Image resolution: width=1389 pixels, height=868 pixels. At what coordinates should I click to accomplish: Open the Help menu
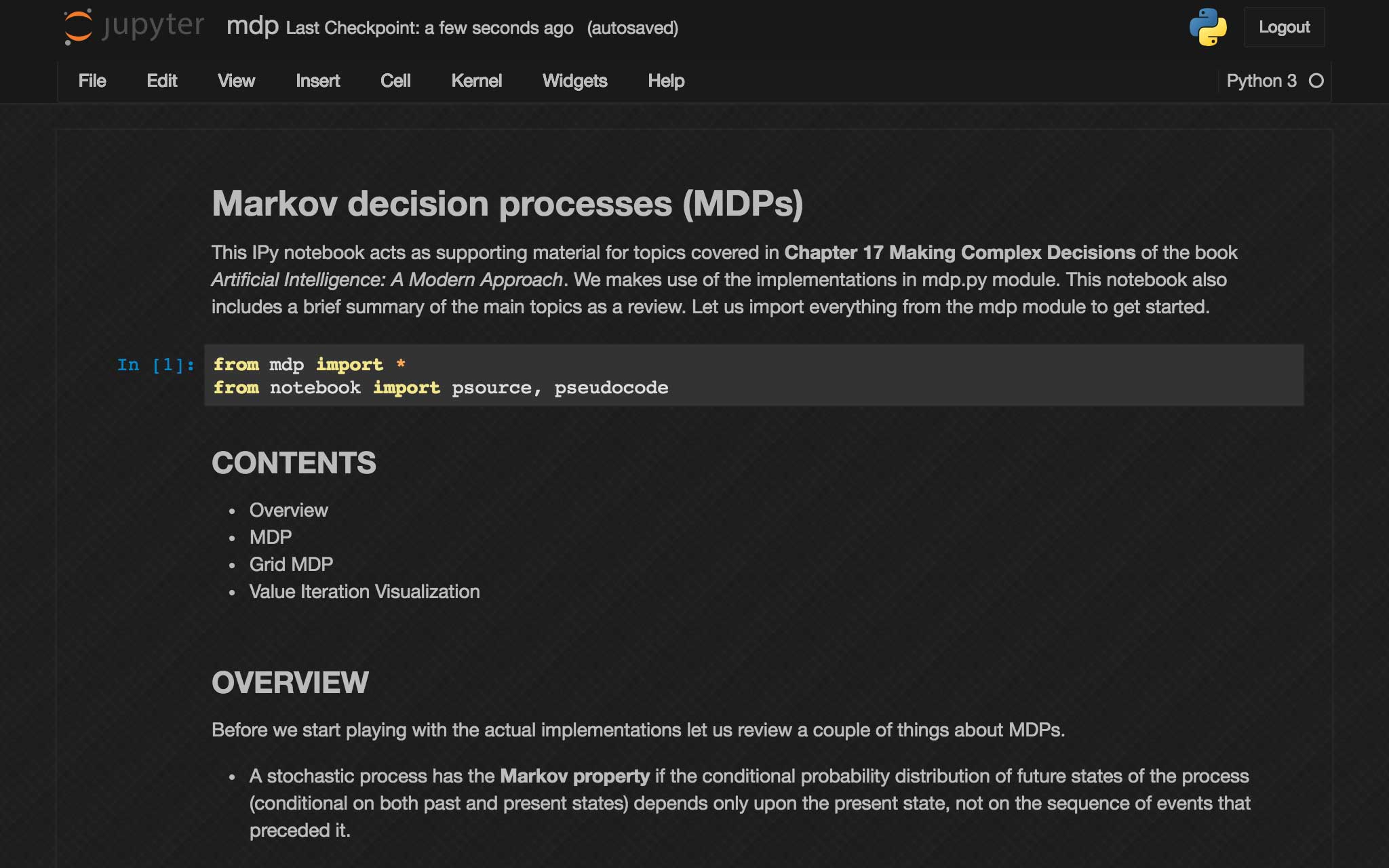tap(666, 81)
